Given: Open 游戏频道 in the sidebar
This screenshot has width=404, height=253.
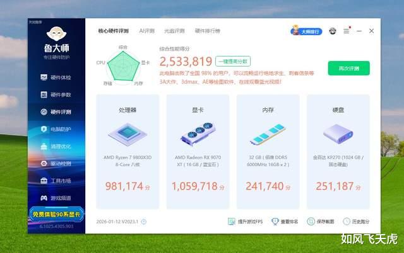Looking at the screenshot, I should tap(56, 198).
